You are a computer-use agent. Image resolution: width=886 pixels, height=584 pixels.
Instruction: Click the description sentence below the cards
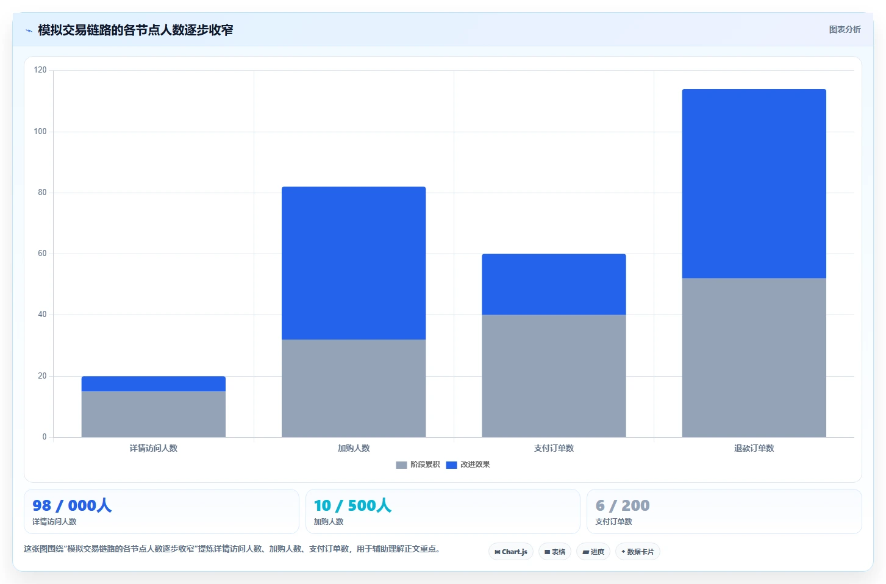(232, 549)
